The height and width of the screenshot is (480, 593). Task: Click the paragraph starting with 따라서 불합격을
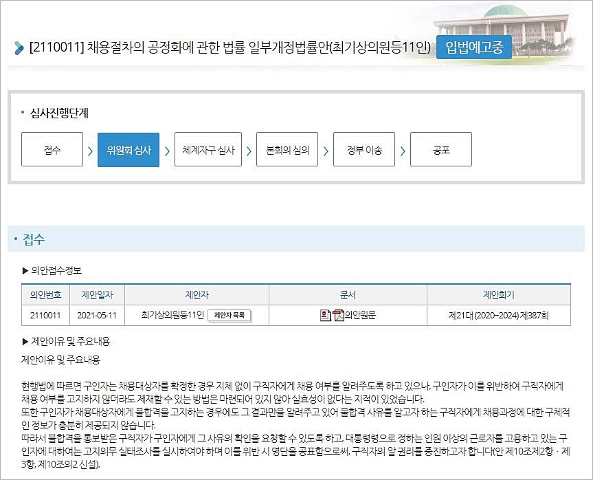click(x=295, y=451)
